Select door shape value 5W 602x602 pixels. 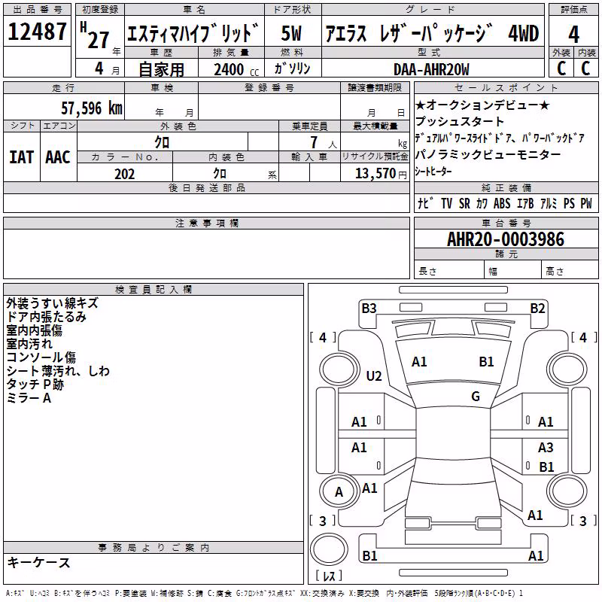[291, 33]
